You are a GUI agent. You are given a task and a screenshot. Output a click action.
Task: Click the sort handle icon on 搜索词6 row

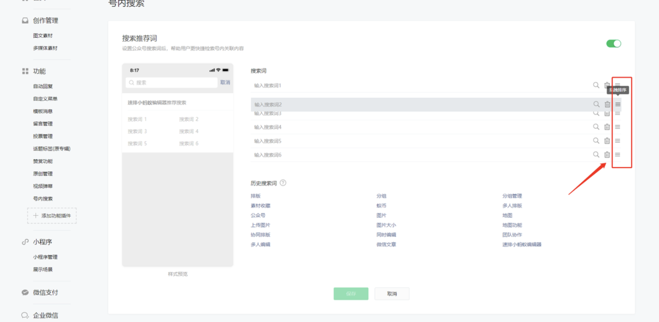pos(618,155)
